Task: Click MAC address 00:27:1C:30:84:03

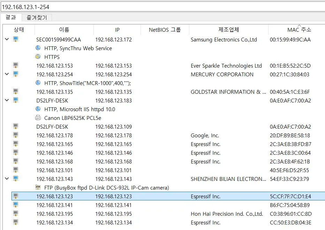Action: click(289, 74)
